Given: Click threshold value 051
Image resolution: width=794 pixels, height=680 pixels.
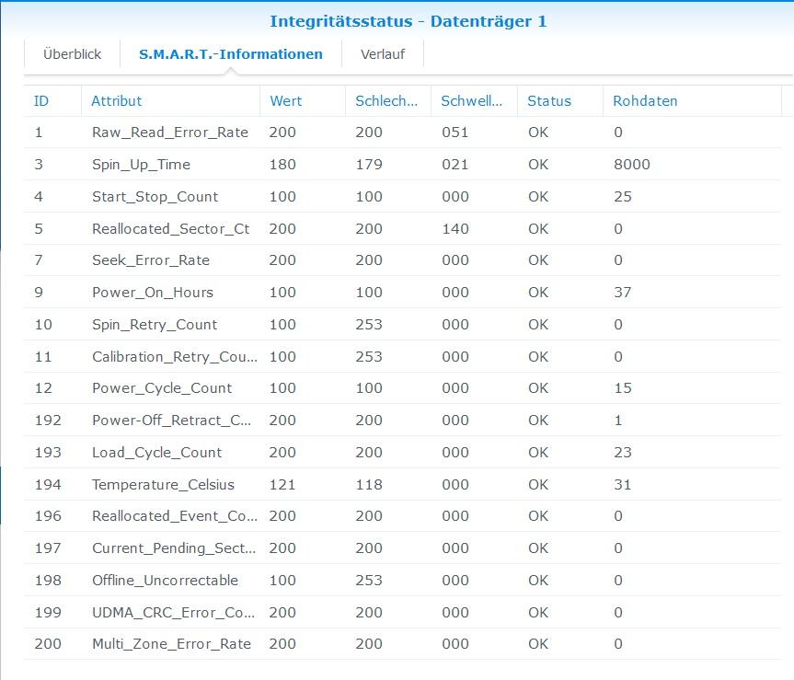Looking at the screenshot, I should point(455,133).
